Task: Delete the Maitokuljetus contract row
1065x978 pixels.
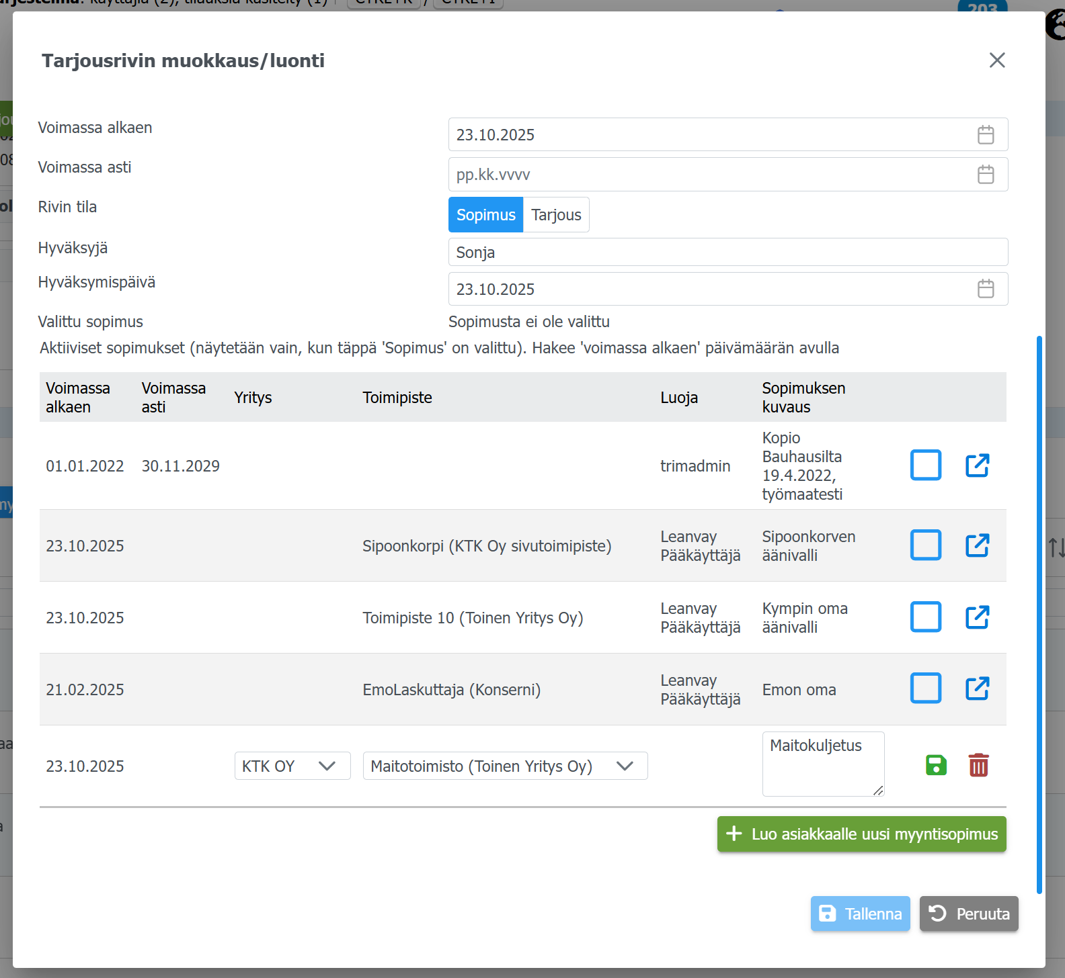Action: pos(978,765)
